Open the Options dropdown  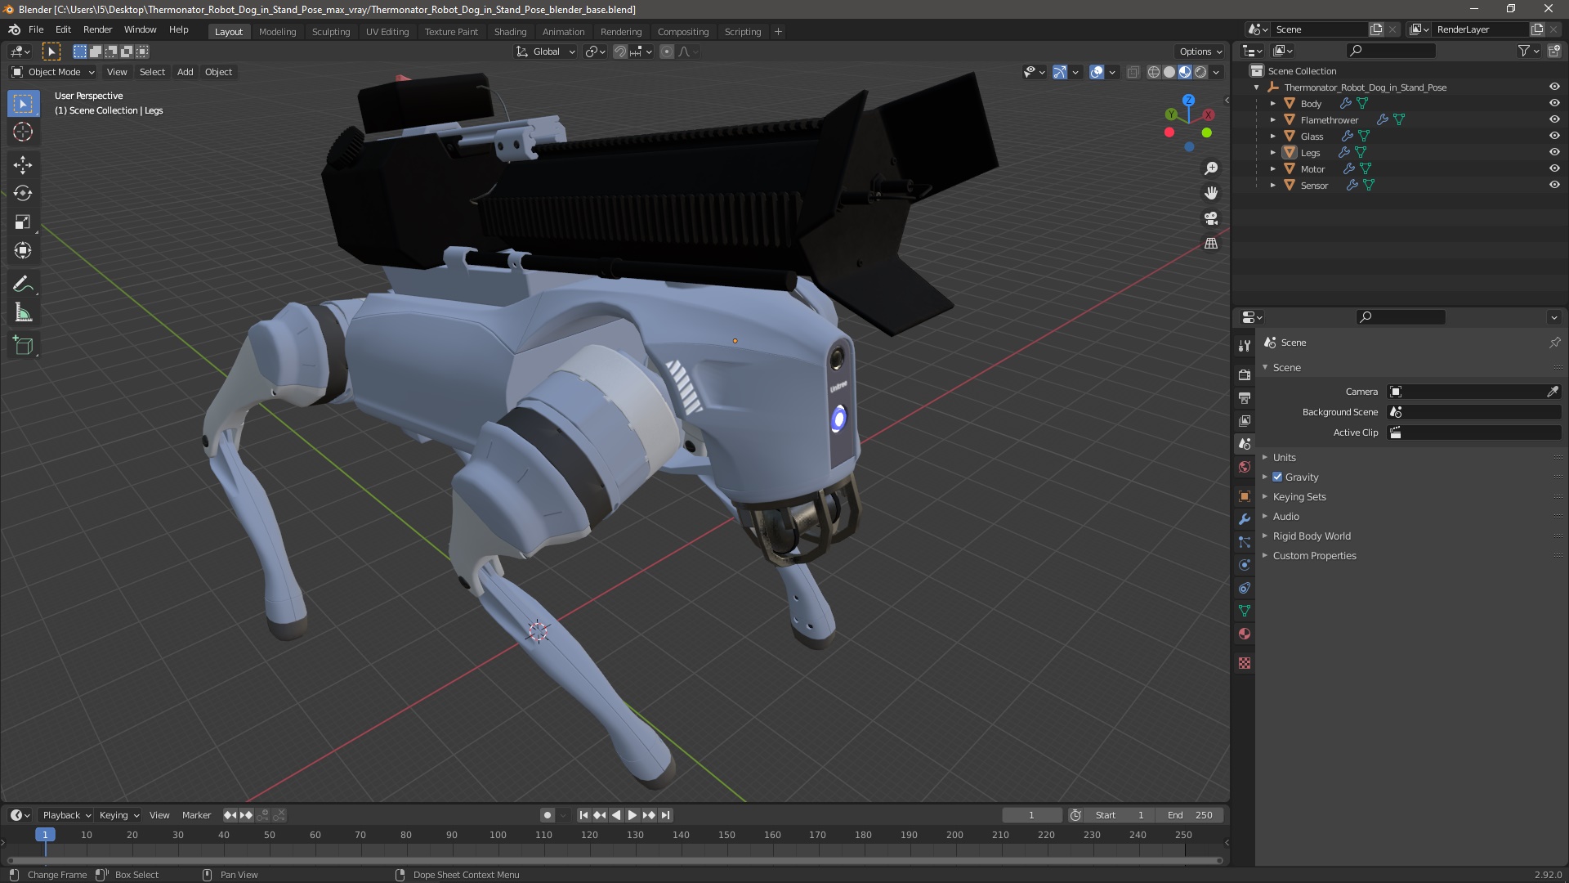point(1200,52)
